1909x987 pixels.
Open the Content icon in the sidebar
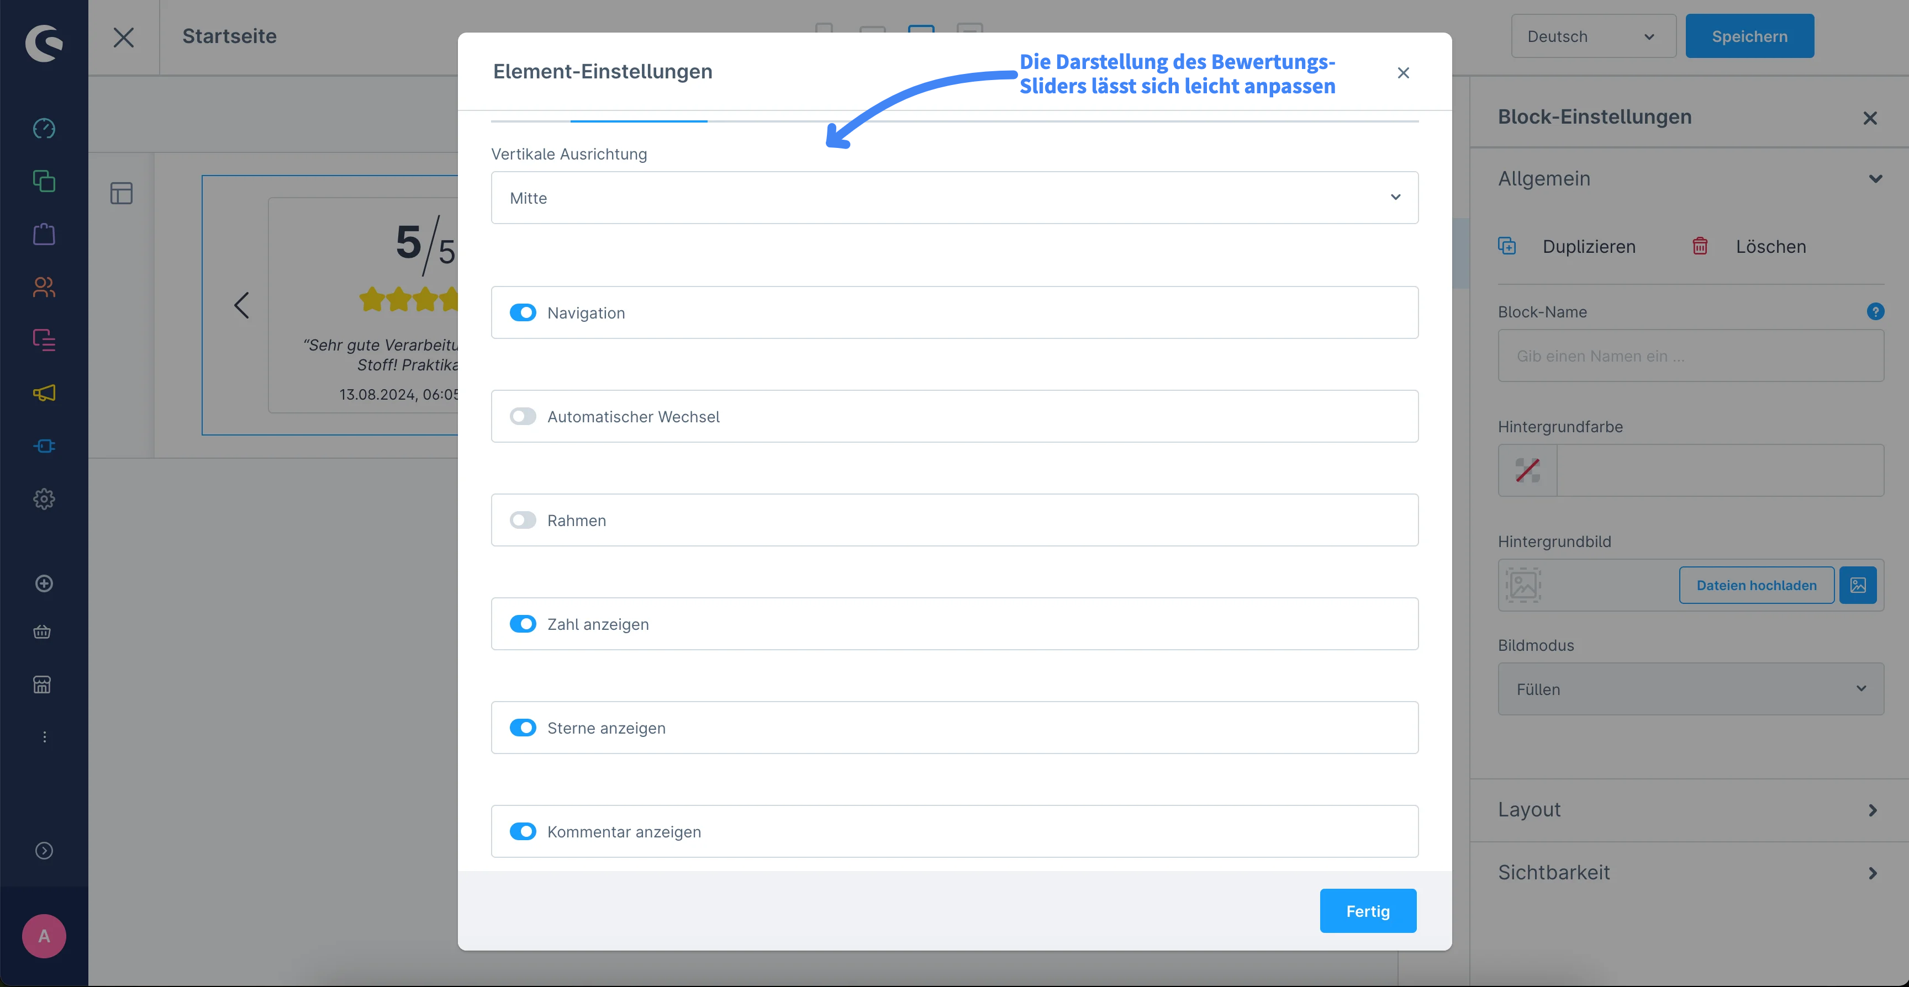pyautogui.click(x=44, y=340)
